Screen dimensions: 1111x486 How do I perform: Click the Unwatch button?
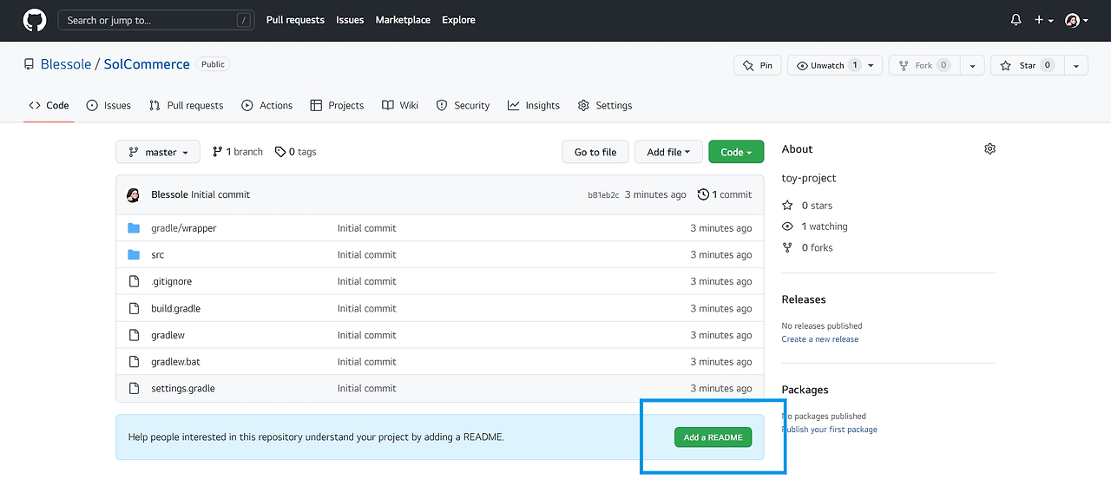tap(835, 65)
